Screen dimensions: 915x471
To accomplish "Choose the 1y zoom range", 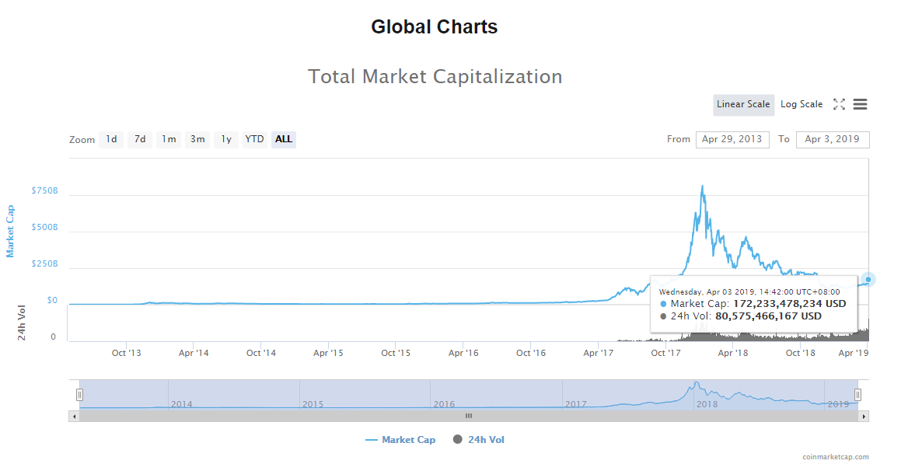I will (226, 139).
